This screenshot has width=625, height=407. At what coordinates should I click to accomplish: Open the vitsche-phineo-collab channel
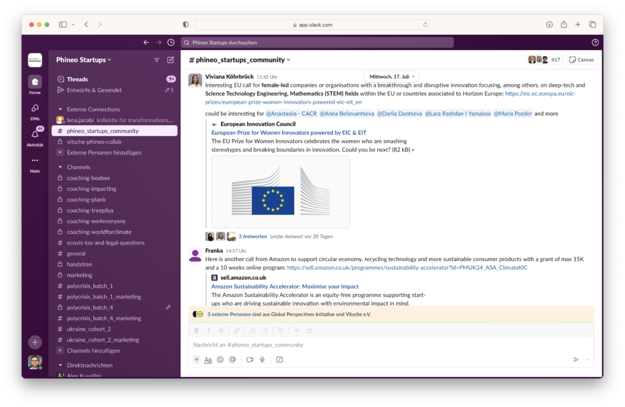click(x=115, y=142)
